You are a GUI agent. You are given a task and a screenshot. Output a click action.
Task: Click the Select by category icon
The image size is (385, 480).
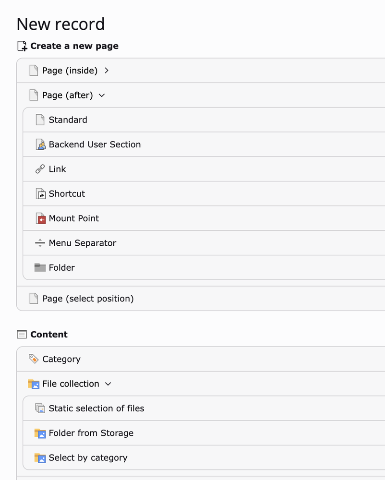(x=40, y=458)
